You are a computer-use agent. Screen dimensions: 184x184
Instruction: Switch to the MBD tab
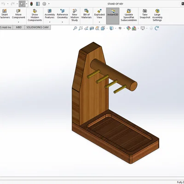click(19, 28)
